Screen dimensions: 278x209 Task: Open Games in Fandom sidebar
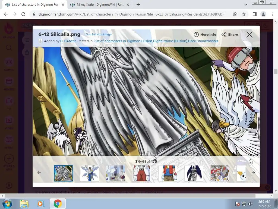pyautogui.click(x=9, y=64)
